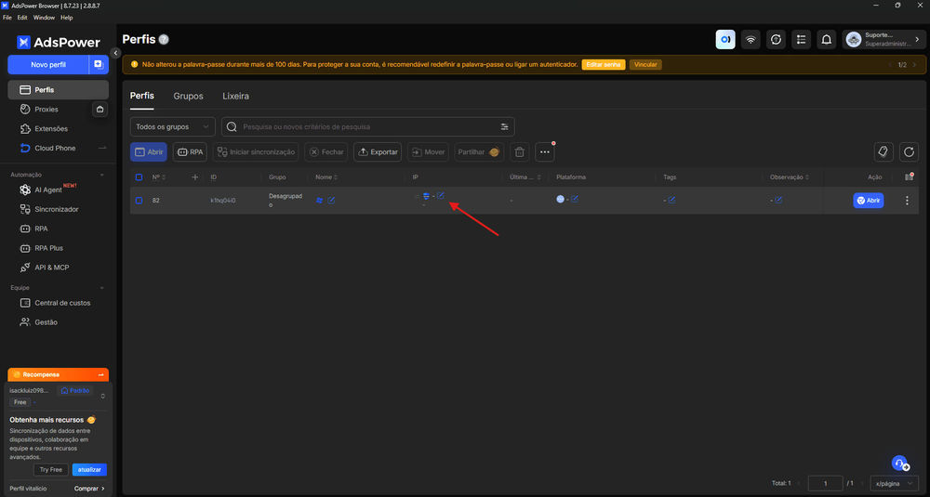Click the trash delete icon in the toolbar
The width and height of the screenshot is (930, 497).
(x=520, y=152)
